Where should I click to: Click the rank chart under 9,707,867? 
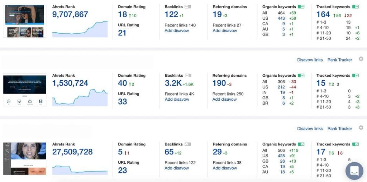[80, 29]
